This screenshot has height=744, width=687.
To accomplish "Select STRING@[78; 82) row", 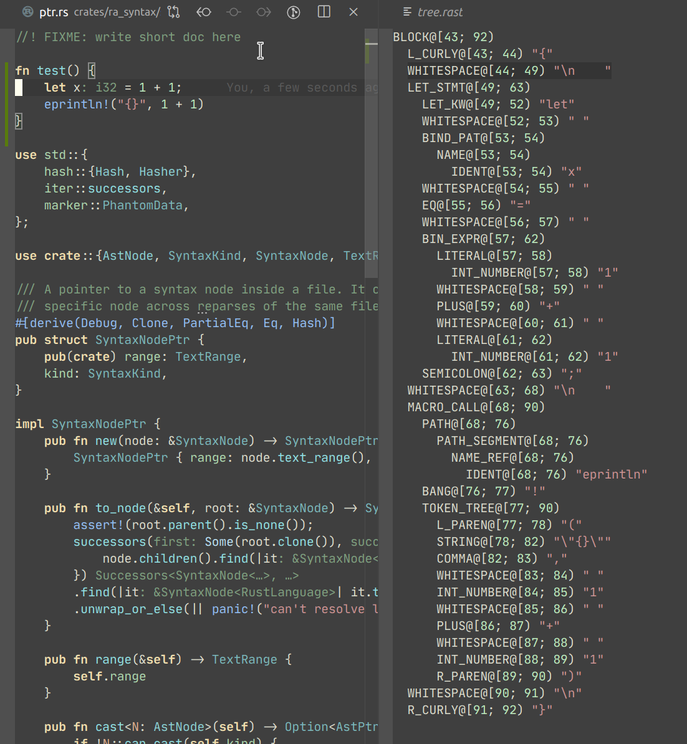I will pos(524,542).
